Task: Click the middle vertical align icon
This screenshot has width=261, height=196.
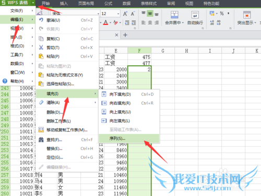Action: pyautogui.click(x=150, y=14)
